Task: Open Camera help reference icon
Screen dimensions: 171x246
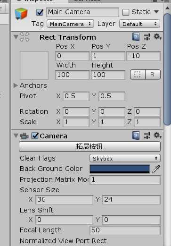Action: click(x=136, y=136)
